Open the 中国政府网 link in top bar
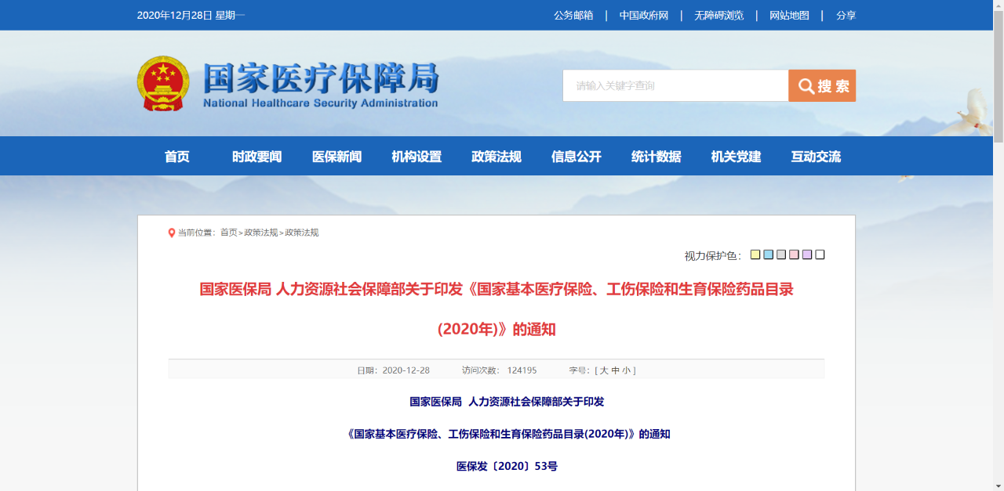Screen dimensions: 1004x491 644,16
